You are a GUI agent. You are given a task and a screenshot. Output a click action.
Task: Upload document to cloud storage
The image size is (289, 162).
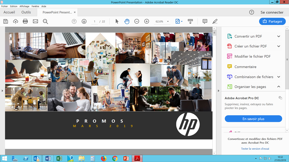tap(16, 21)
